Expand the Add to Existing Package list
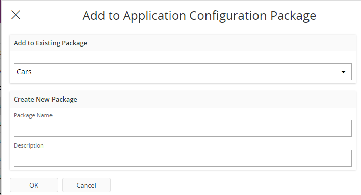 click(x=183, y=72)
